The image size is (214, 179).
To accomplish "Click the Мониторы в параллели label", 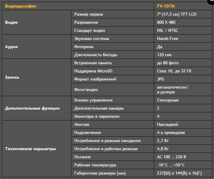I will tap(97, 116).
